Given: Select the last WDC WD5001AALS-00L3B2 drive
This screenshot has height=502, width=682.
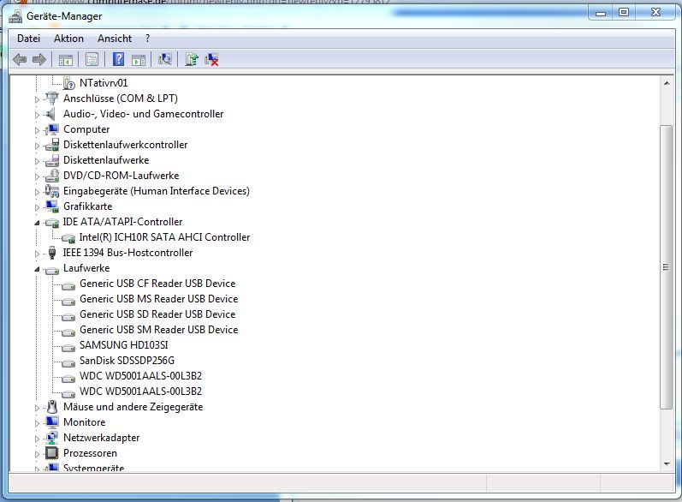Looking at the screenshot, I should [140, 391].
